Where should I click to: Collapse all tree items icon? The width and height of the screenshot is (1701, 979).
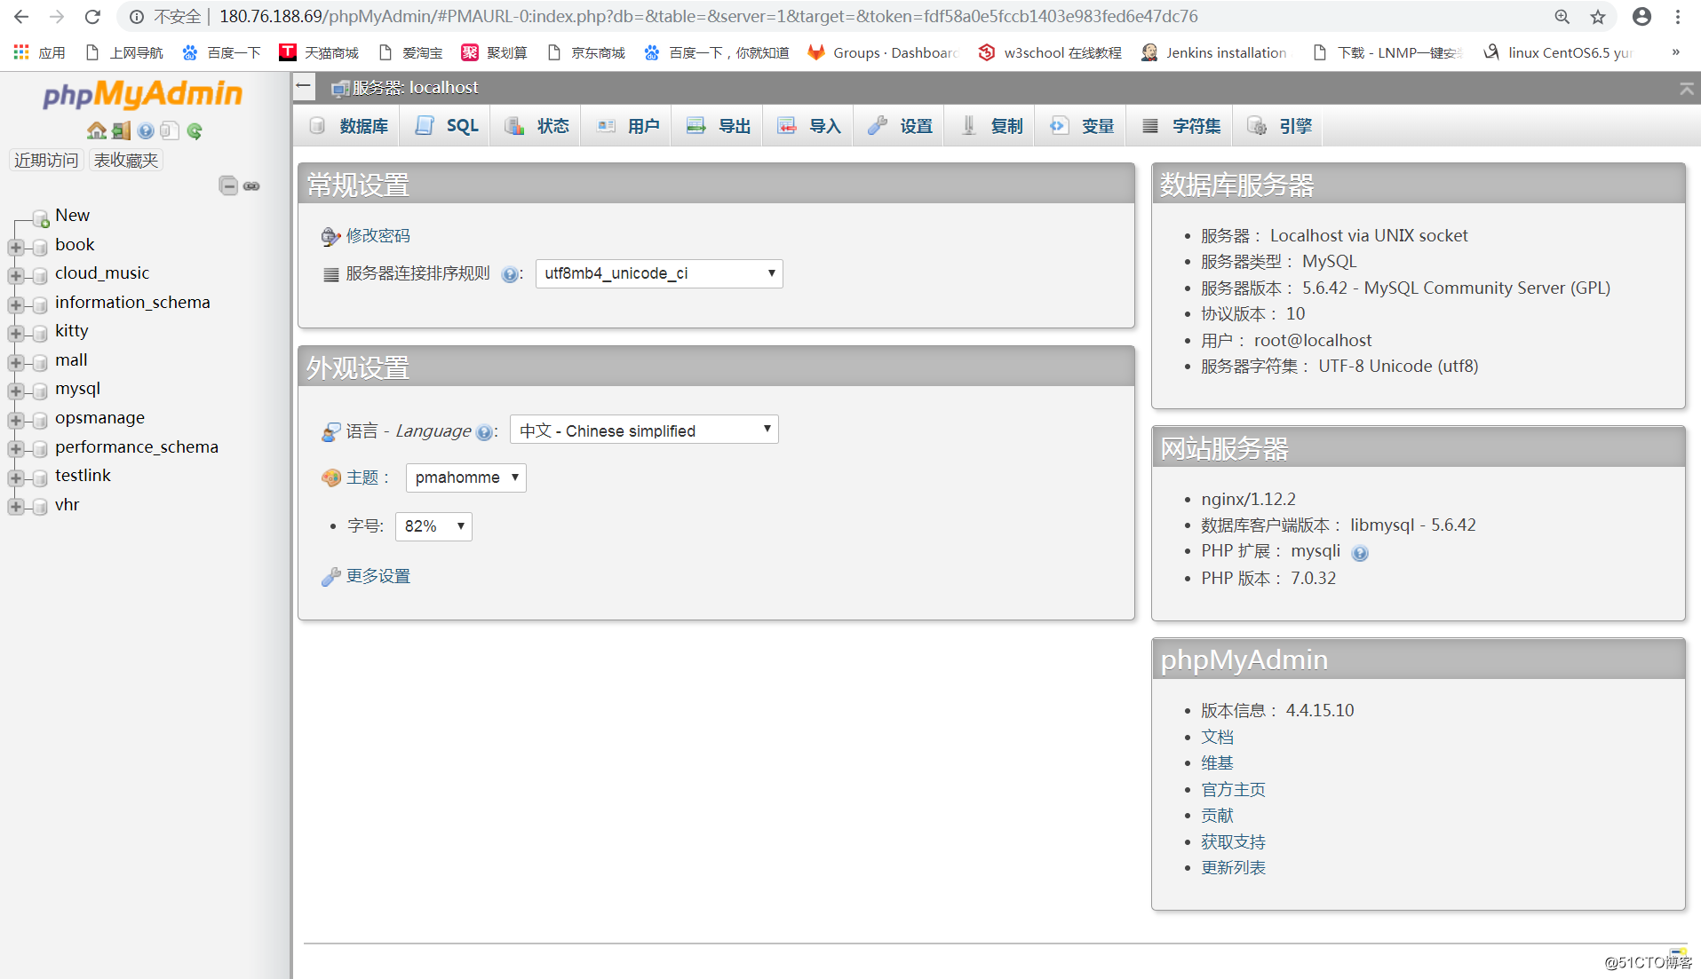coord(228,186)
